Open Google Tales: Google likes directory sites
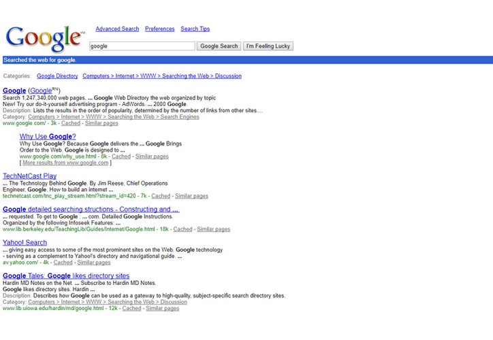Viewport: 493px width, 340px height. 66,276
